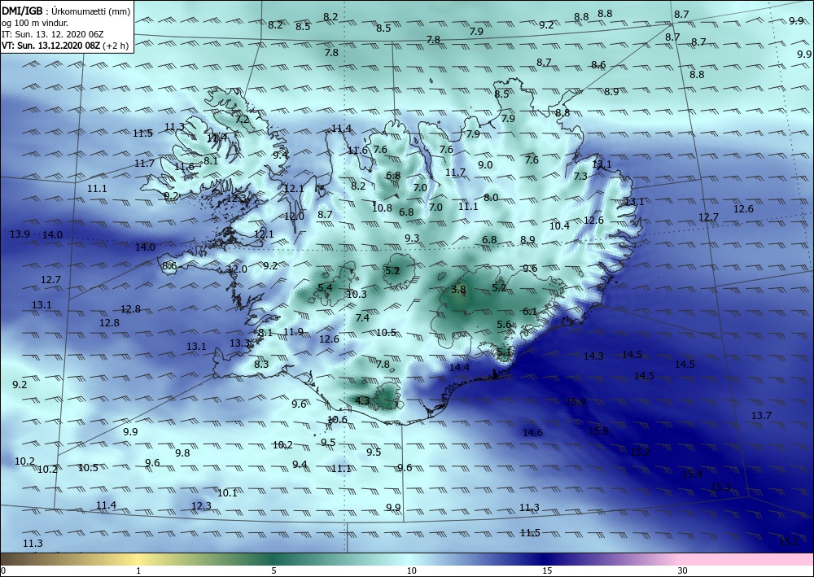Click the map value '14.6'

point(532,432)
